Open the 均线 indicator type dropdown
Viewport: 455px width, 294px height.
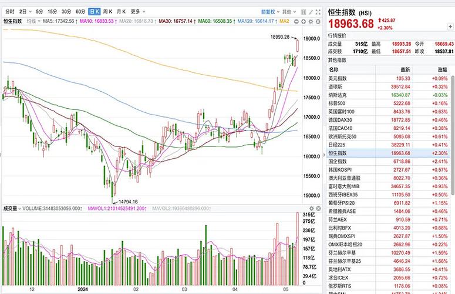click(33, 21)
